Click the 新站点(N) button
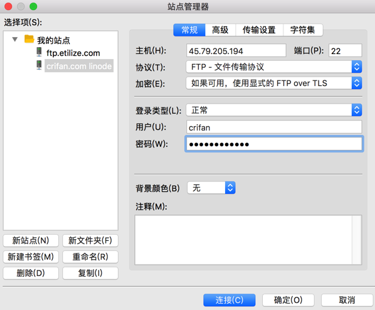The height and width of the screenshot is (310, 375). [x=31, y=240]
